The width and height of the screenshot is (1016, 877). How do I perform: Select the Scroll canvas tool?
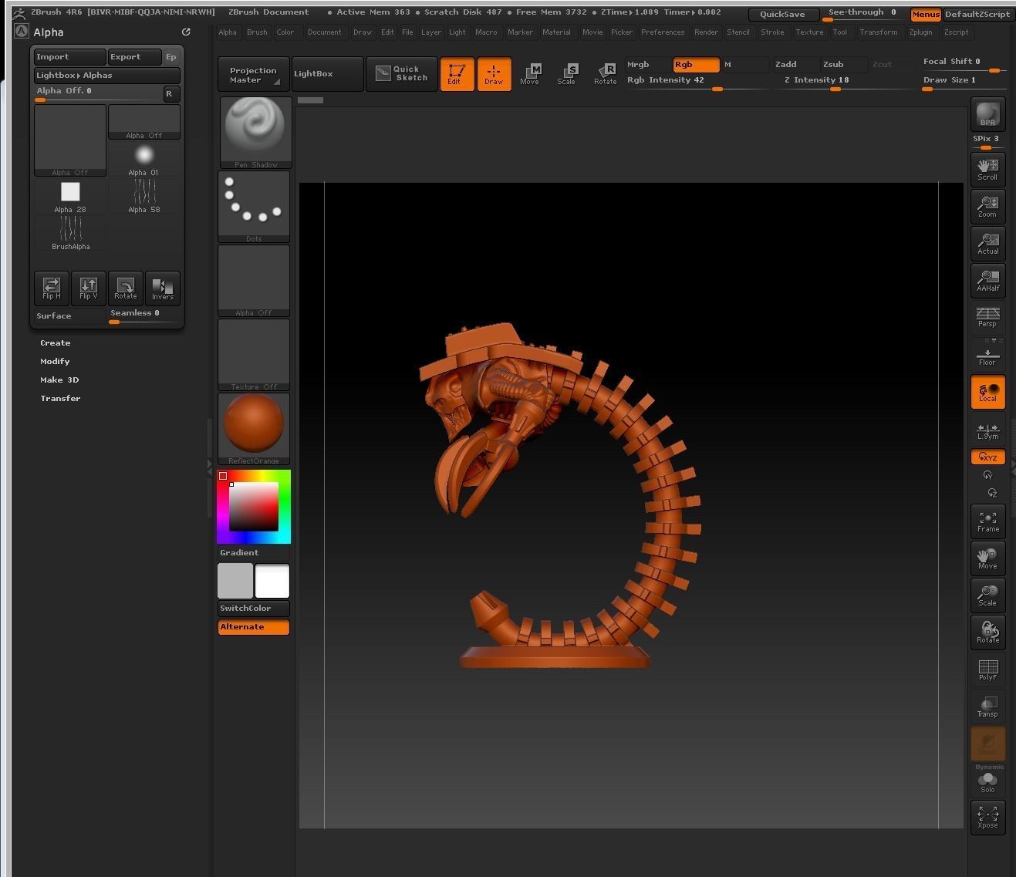point(987,169)
